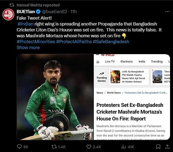Click the home icon in news screenshot
This screenshot has width=173, height=152.
[x=98, y=62]
